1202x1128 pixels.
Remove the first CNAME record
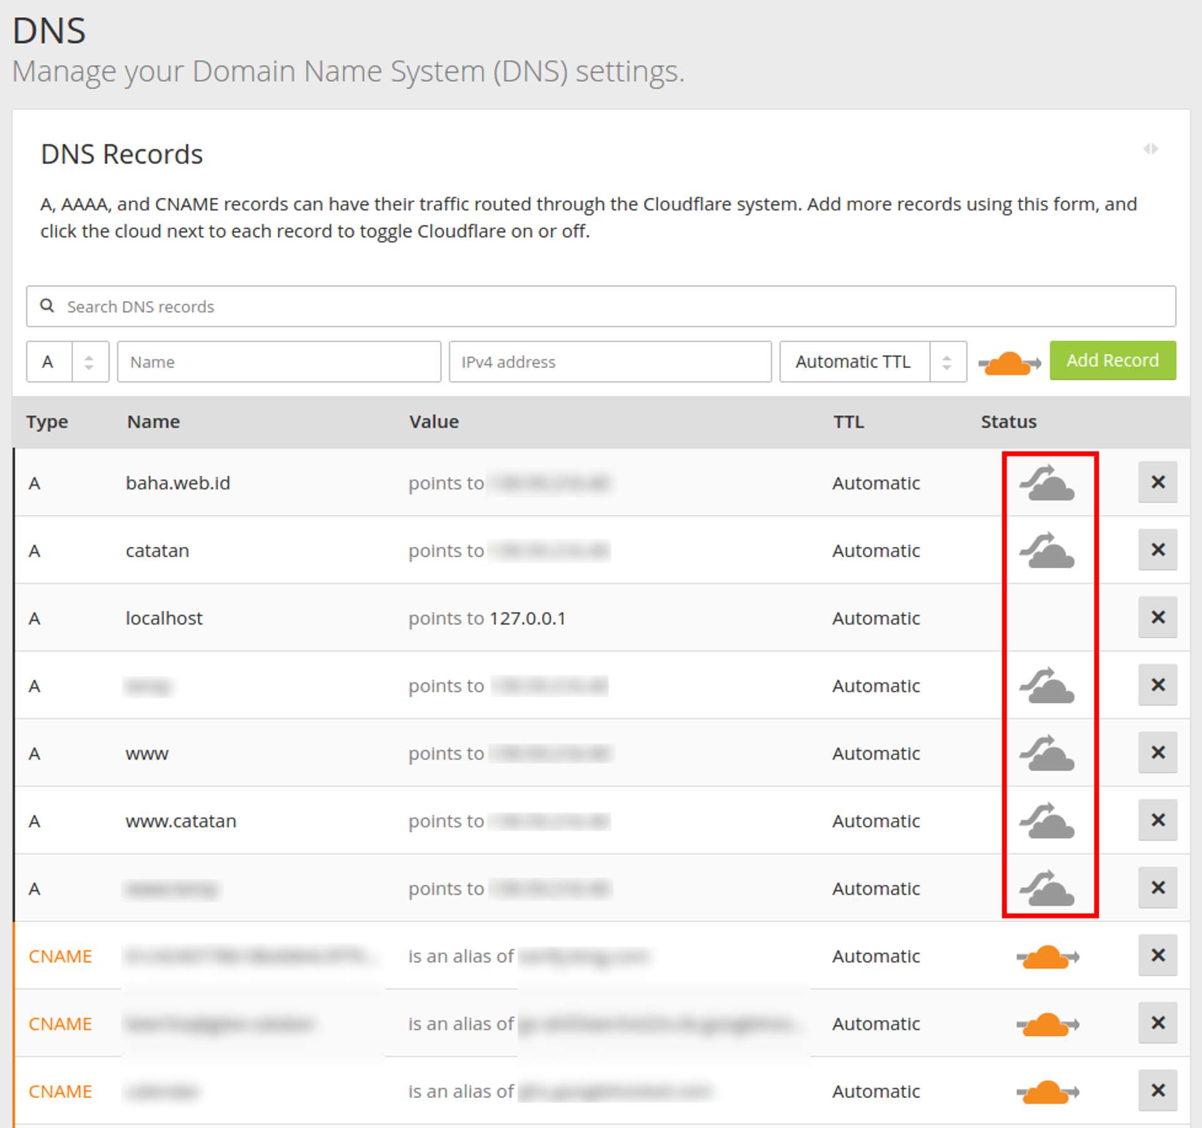[1158, 955]
